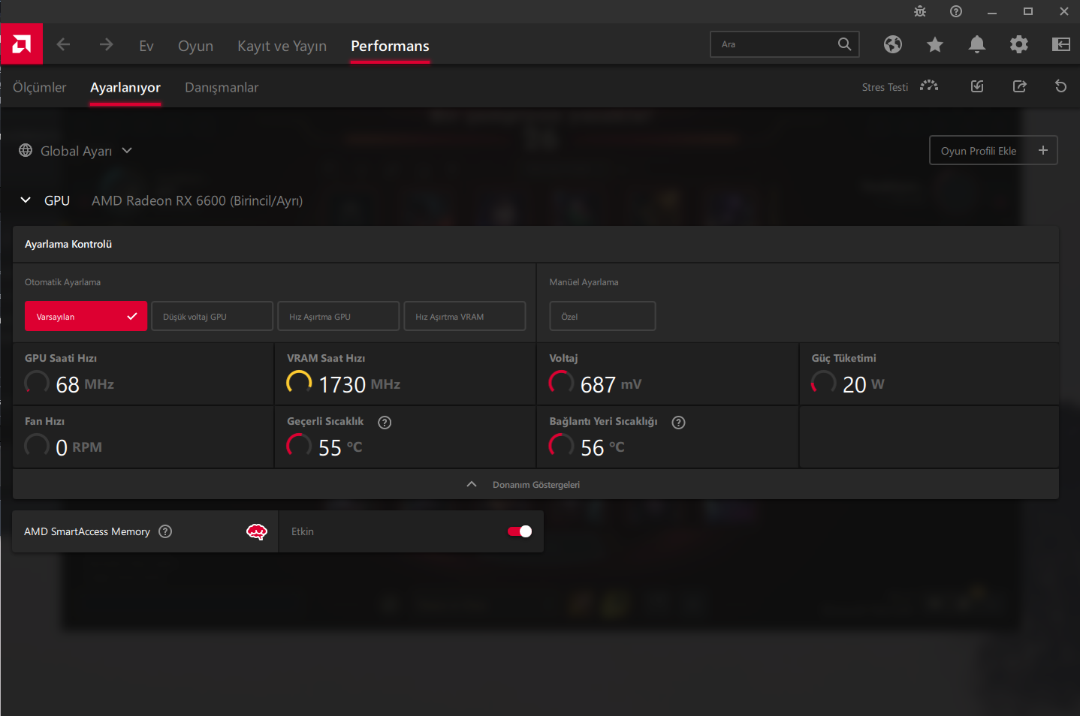1080x716 pixels.
Task: Click the AMD logo home icon
Action: 22,44
